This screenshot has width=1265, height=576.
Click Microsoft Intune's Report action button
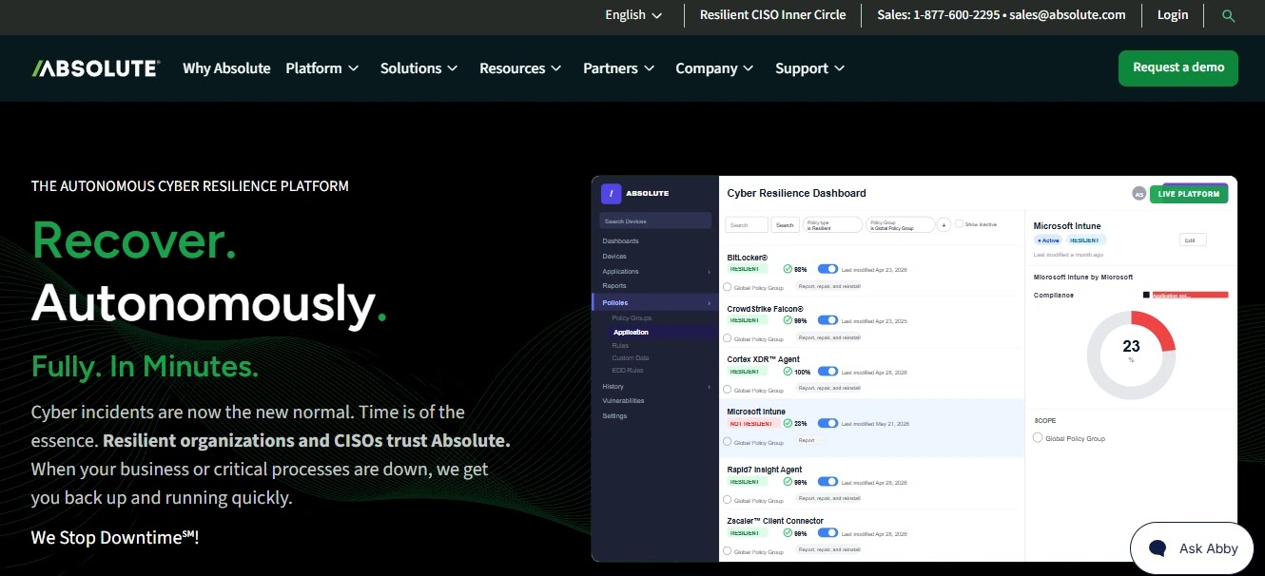click(807, 441)
